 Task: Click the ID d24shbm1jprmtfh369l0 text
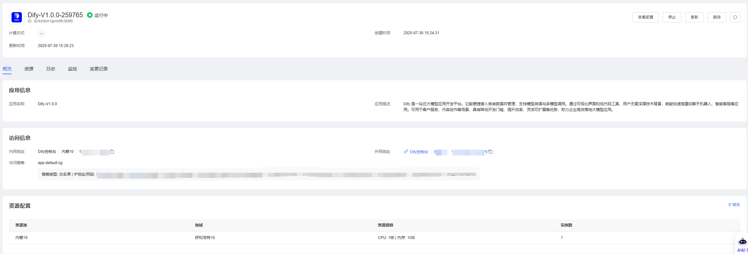click(x=50, y=21)
